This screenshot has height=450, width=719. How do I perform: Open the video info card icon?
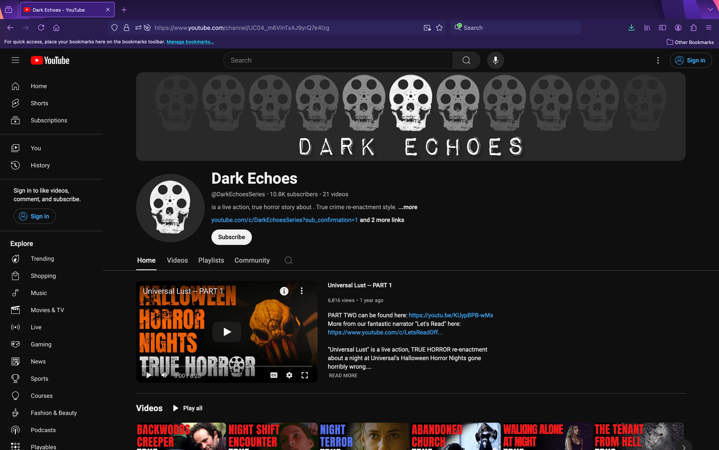click(284, 291)
